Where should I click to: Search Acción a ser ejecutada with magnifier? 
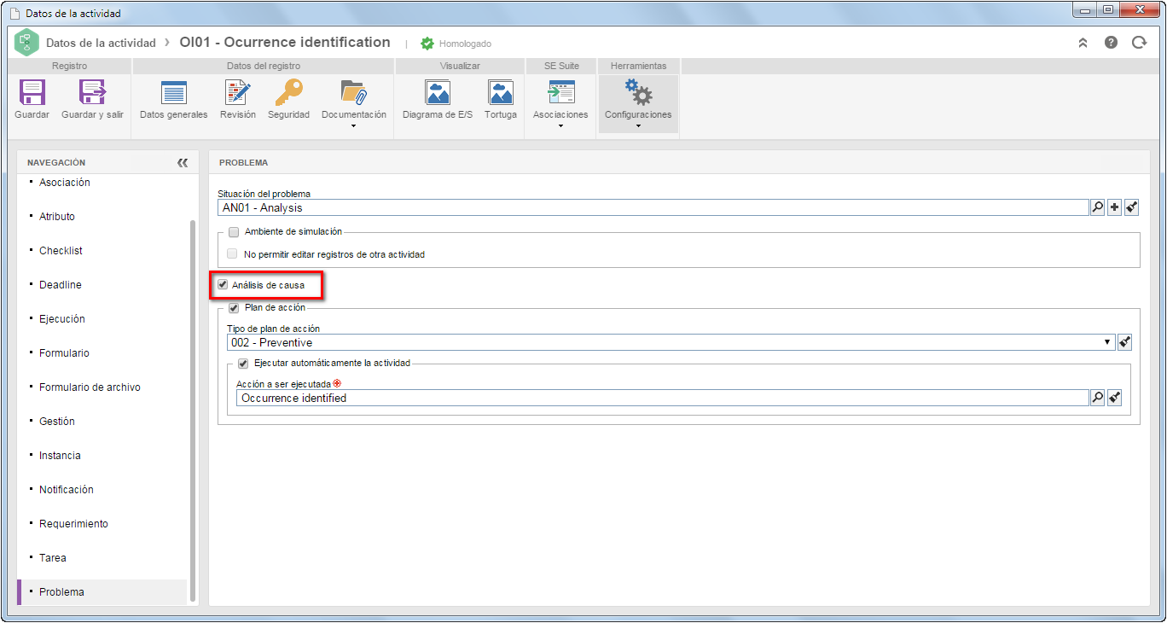[1098, 398]
